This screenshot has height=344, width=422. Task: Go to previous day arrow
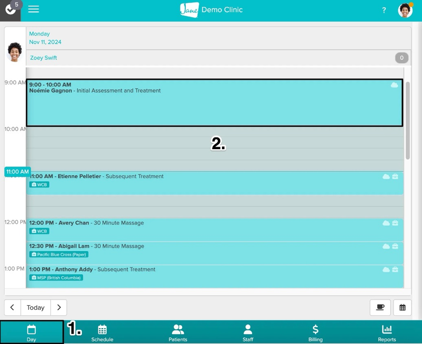tap(12, 307)
